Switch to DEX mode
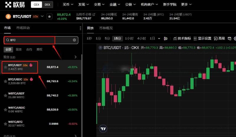This screenshot has height=137, width=236. click(x=47, y=4)
